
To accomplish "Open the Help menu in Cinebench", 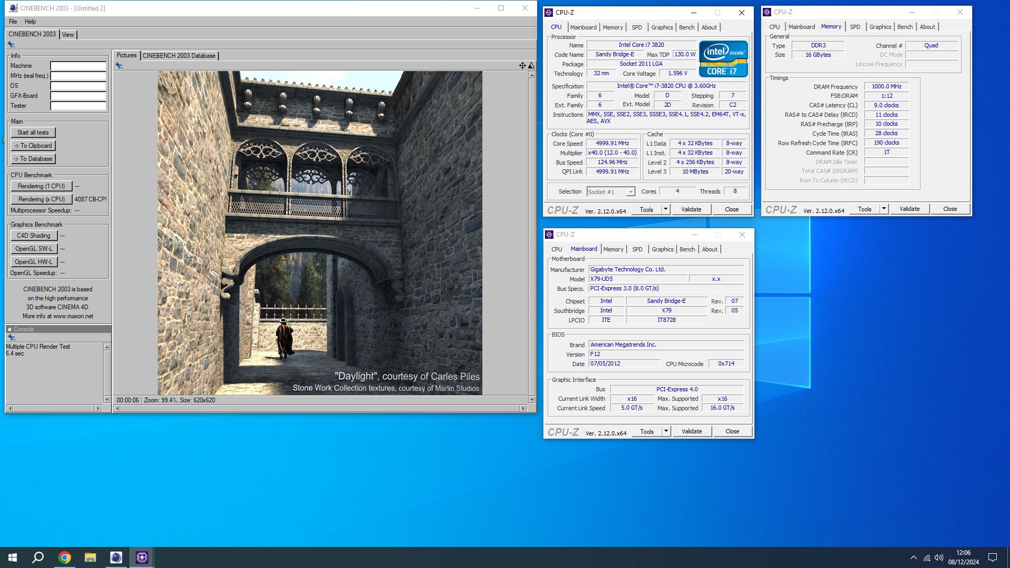I will point(31,22).
